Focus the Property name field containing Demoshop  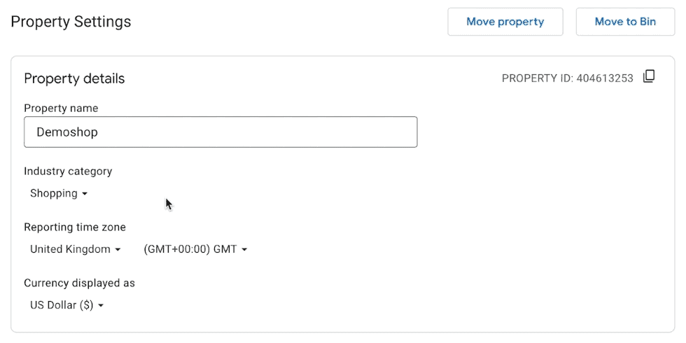click(220, 132)
